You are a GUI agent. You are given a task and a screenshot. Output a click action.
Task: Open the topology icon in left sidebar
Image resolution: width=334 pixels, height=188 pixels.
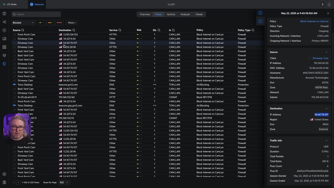click(x=4, y=22)
